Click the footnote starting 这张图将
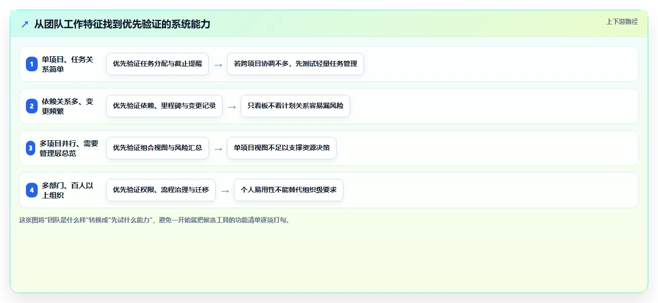This screenshot has width=658, height=303. (156, 220)
